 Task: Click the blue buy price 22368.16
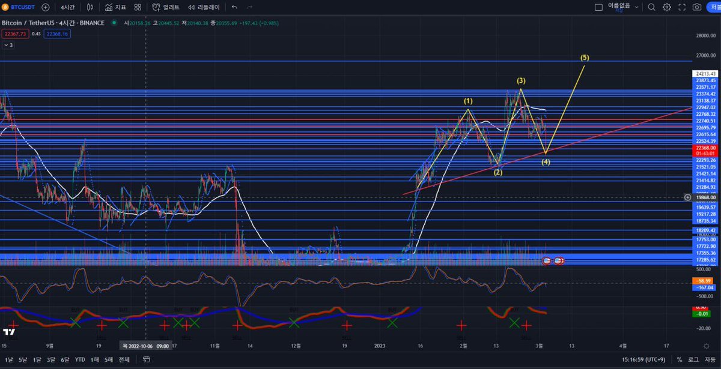[x=58, y=34]
